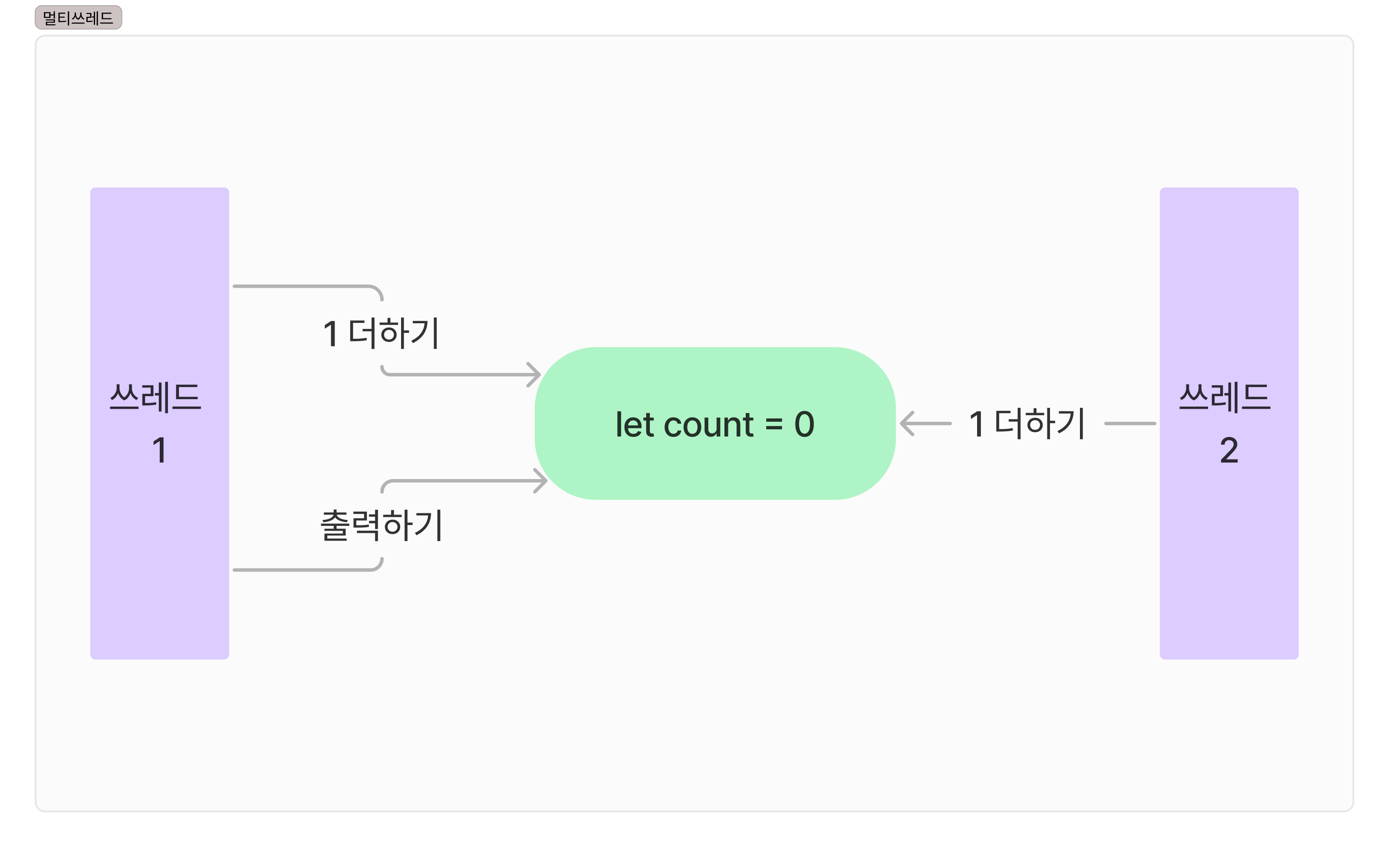
Task: Click arrowhead of 출력하기 connector at count
Action: pos(540,481)
